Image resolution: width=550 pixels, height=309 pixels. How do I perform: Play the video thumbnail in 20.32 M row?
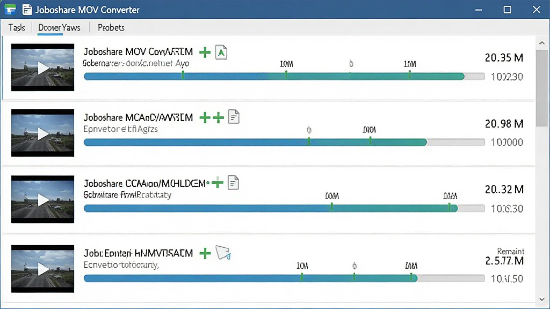[x=43, y=200]
